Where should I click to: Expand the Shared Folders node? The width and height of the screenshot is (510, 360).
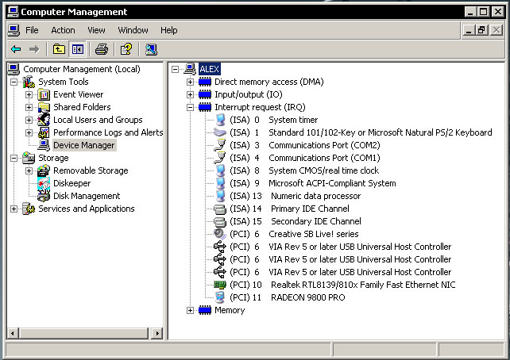[x=29, y=107]
